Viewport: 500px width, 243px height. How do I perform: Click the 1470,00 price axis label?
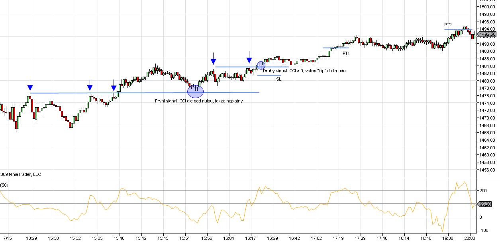pos(488,118)
